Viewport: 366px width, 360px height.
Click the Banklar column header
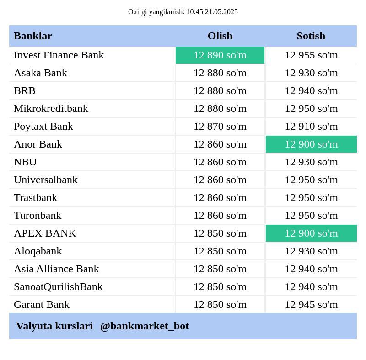click(x=32, y=36)
